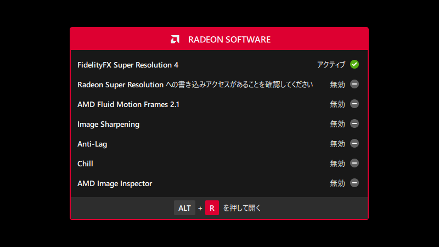Select the AMD Fluid Motion Frames 2.1 label

[x=128, y=104]
